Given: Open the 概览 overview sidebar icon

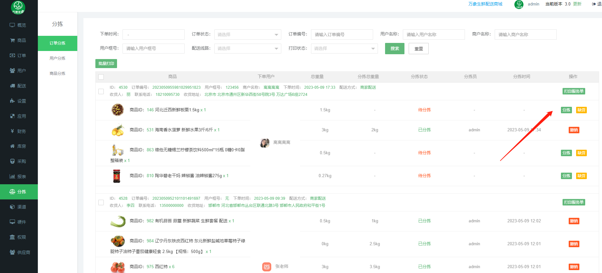Looking at the screenshot, I should point(12,25).
